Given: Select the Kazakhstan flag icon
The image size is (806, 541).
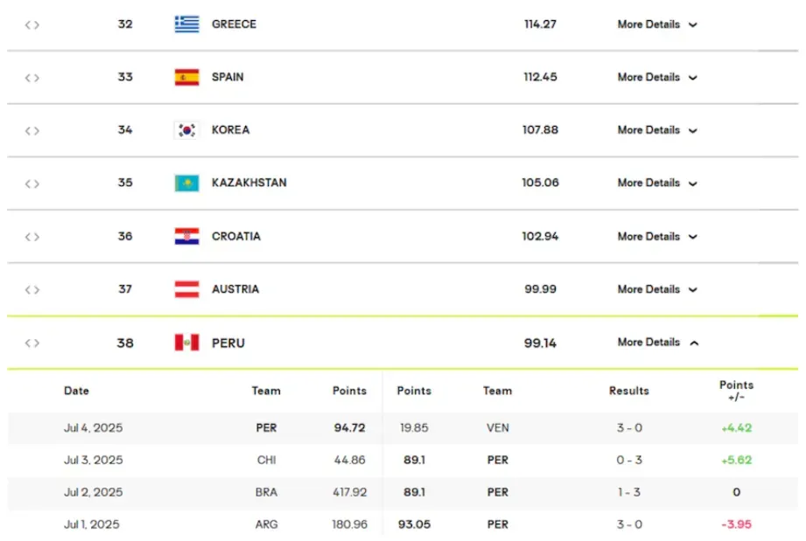Looking at the screenshot, I should (x=186, y=184).
